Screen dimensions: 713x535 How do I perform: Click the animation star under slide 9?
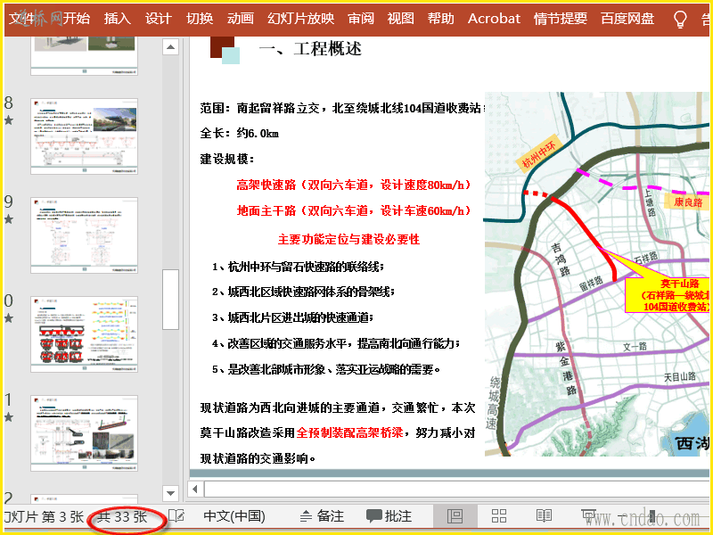[9, 219]
